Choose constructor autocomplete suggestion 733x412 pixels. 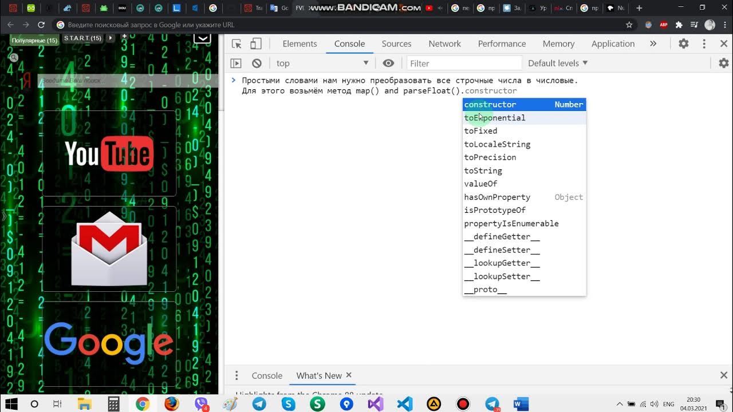(x=524, y=105)
